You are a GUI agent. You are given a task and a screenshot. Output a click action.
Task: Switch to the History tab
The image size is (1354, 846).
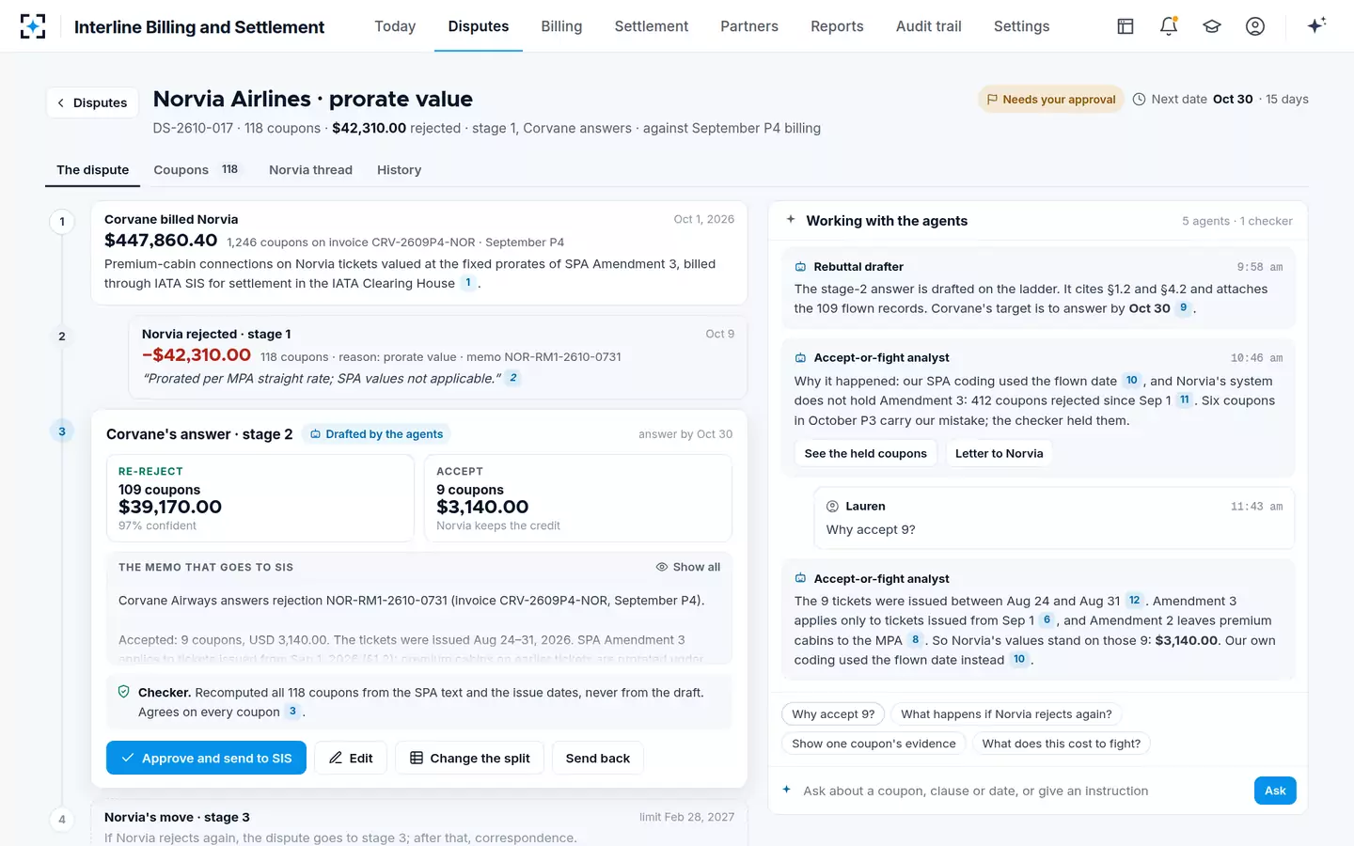(399, 170)
